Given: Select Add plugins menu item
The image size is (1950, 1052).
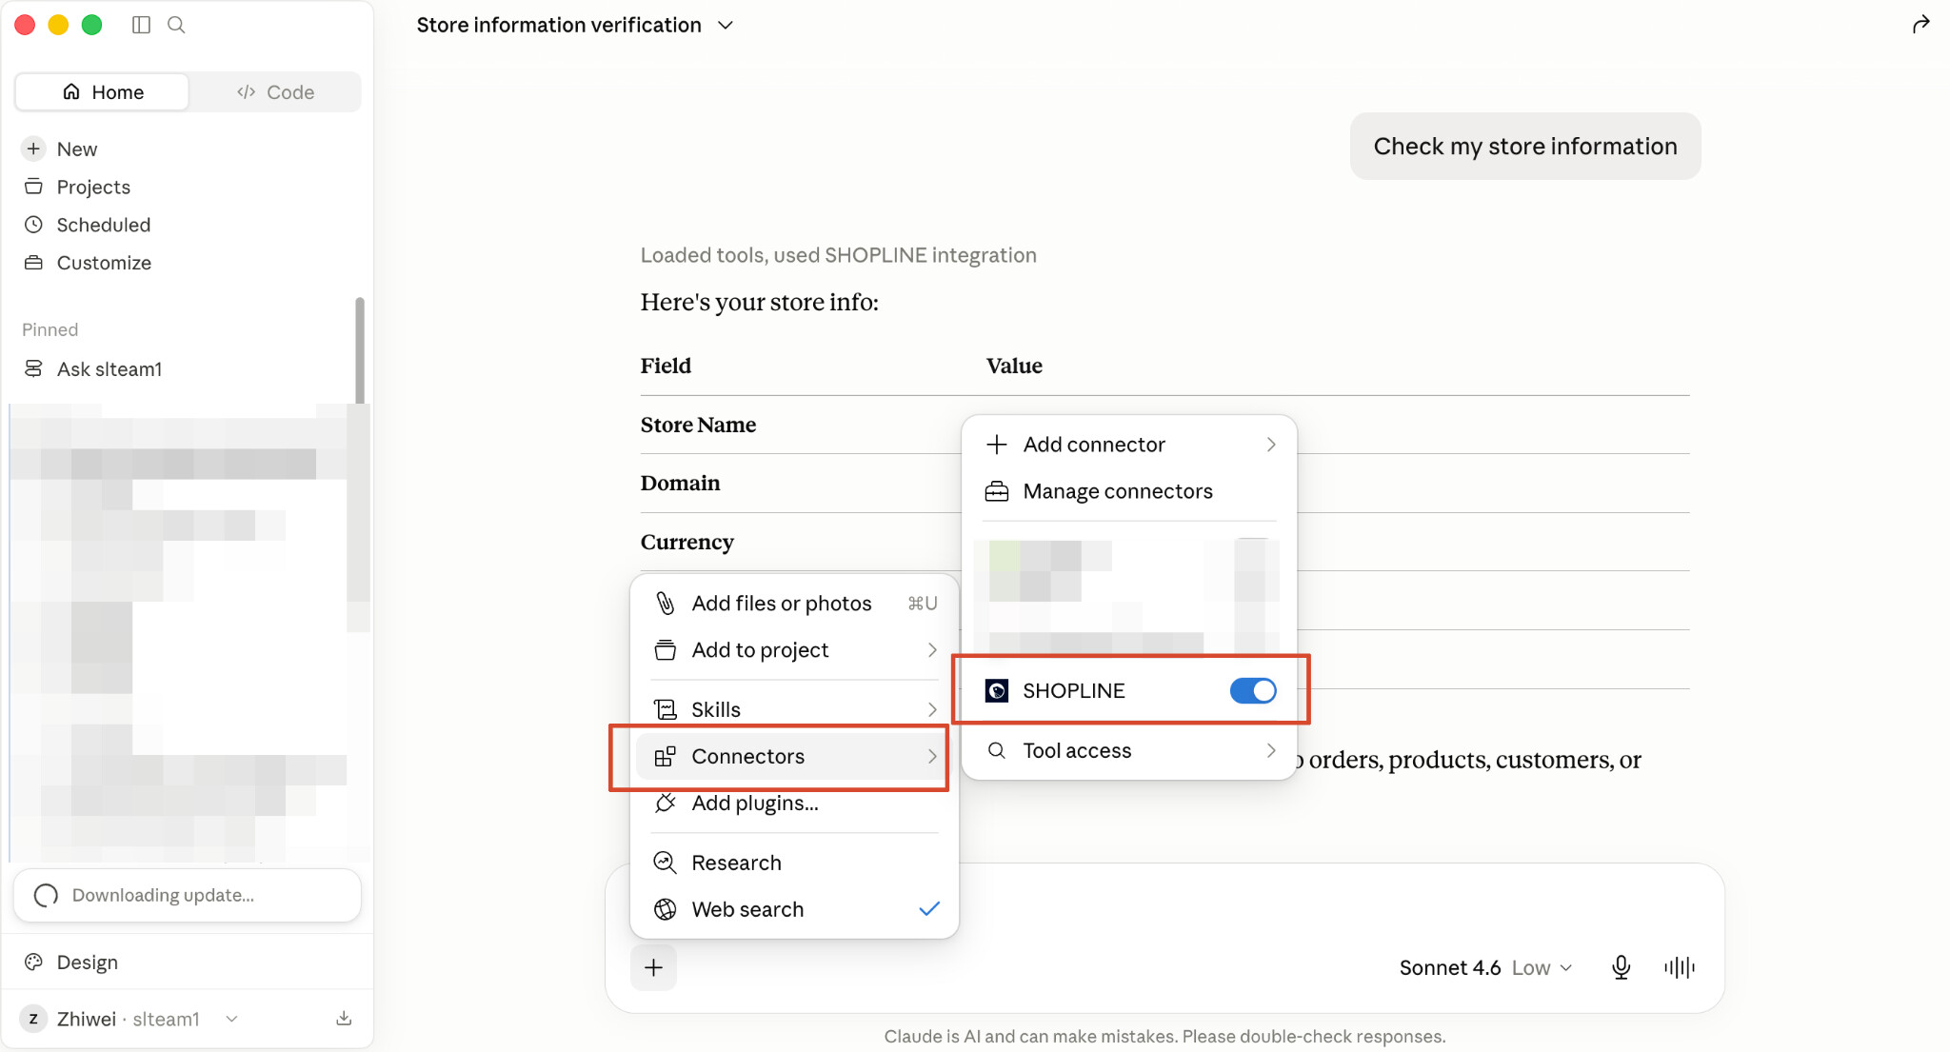Looking at the screenshot, I should (x=796, y=804).
